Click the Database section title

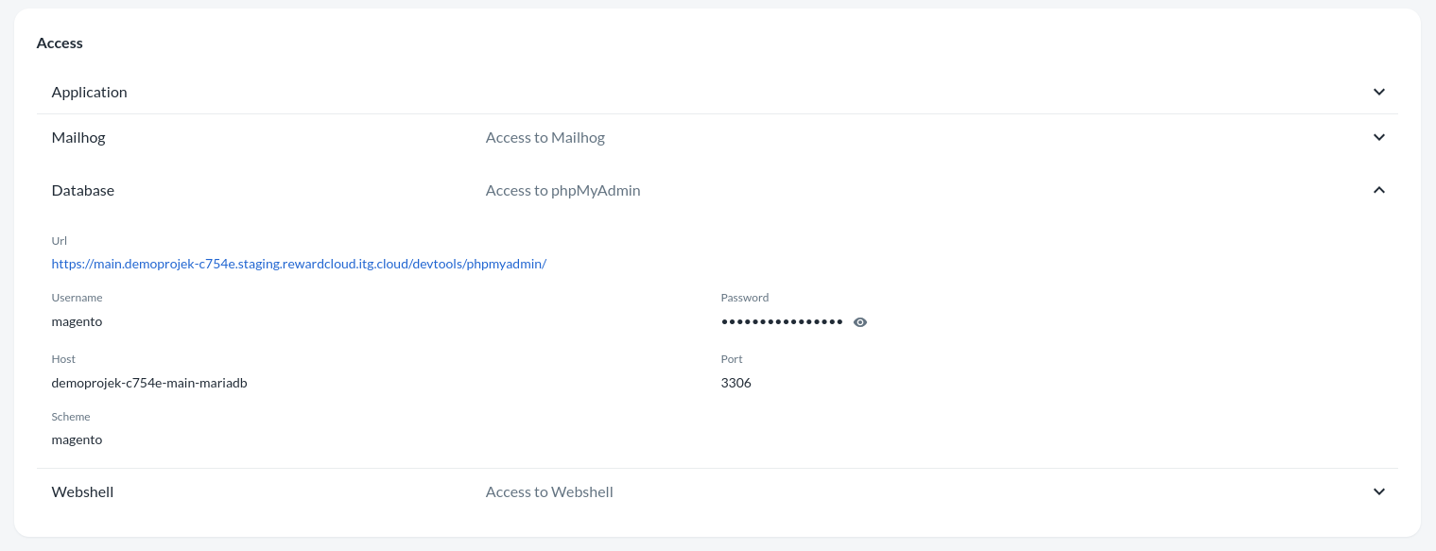coord(82,190)
